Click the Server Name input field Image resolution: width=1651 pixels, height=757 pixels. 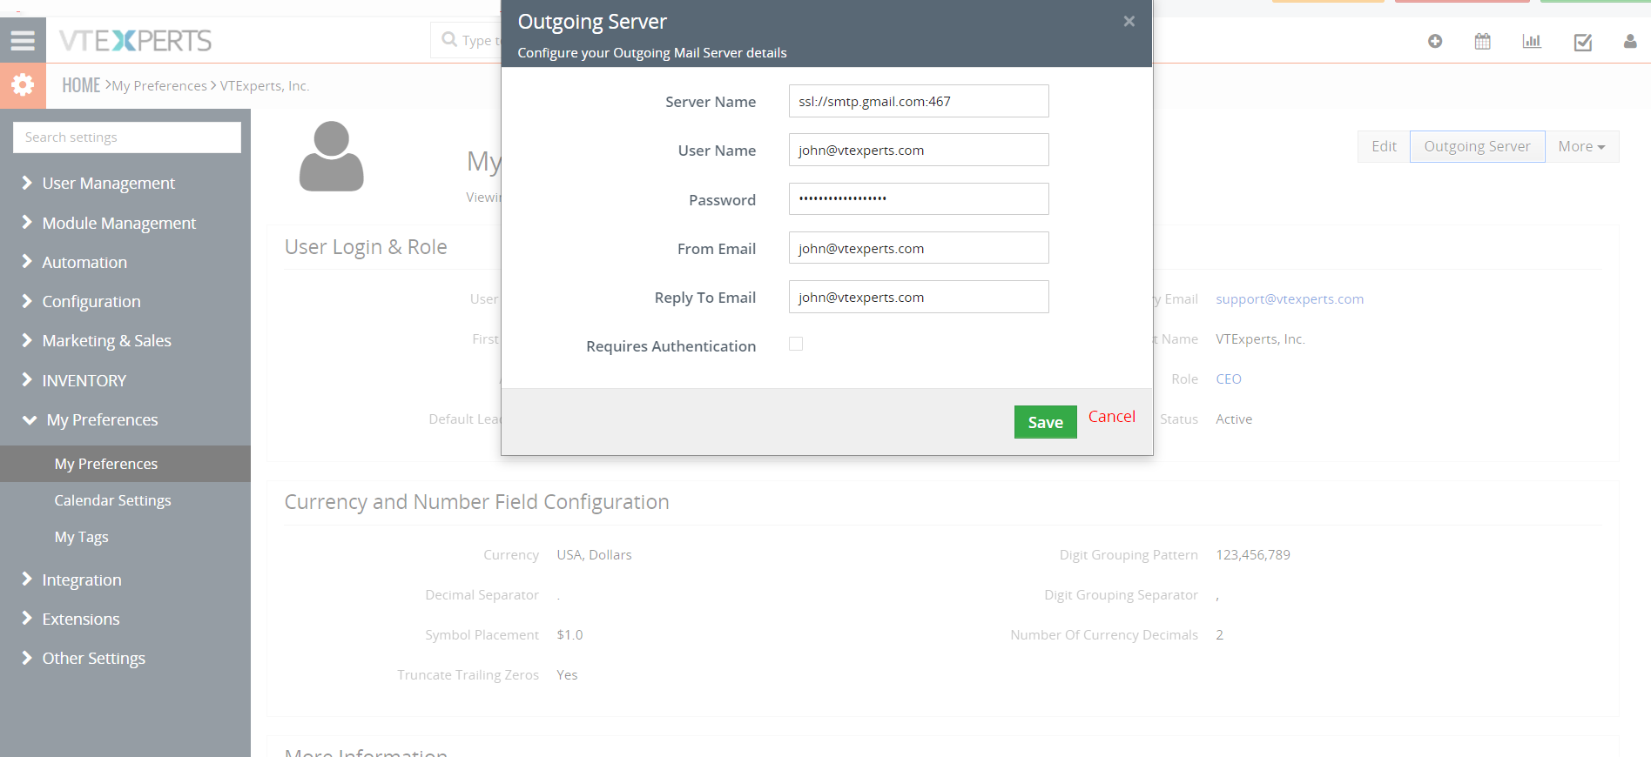click(x=919, y=101)
